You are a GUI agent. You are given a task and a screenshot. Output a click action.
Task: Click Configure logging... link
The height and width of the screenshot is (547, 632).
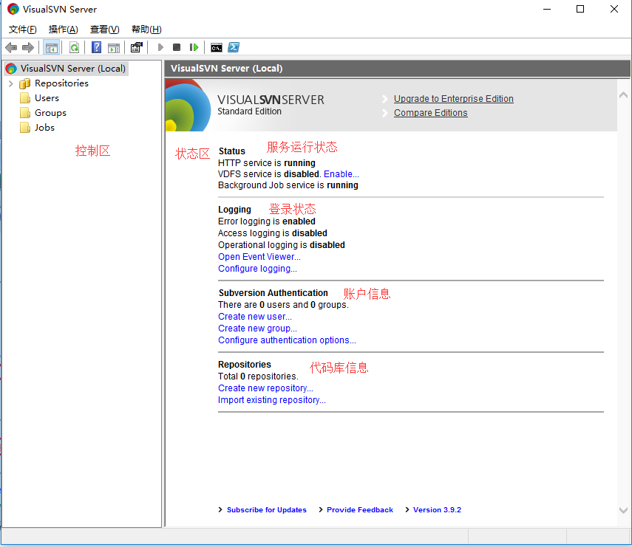[x=257, y=269]
